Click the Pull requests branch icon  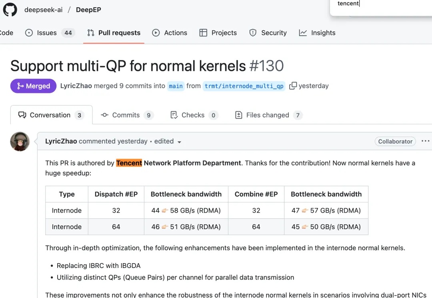pos(91,33)
